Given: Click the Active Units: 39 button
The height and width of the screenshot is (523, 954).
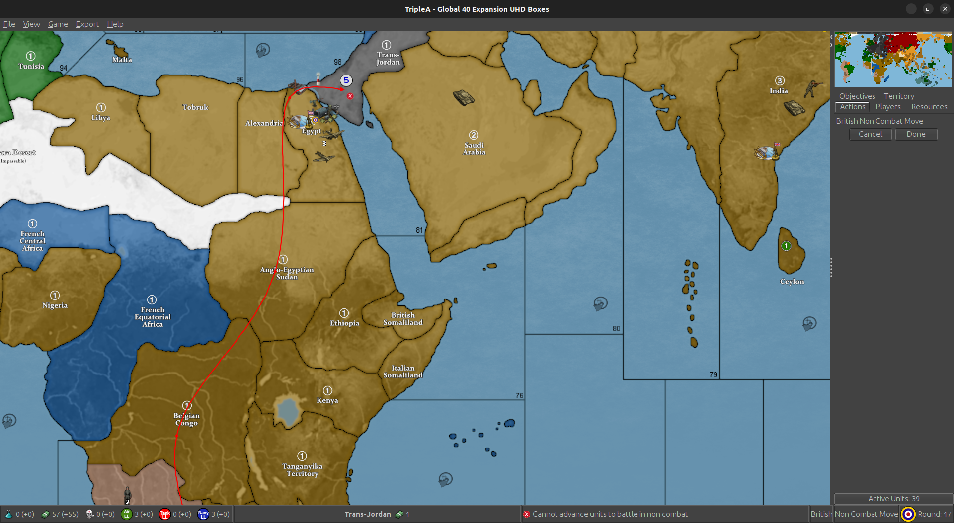Looking at the screenshot, I should pyautogui.click(x=893, y=499).
